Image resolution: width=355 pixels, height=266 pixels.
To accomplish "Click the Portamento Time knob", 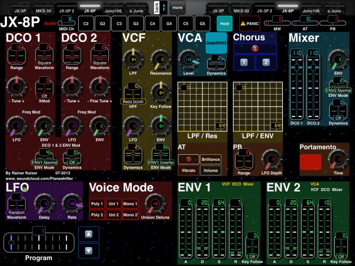I will (x=338, y=159).
